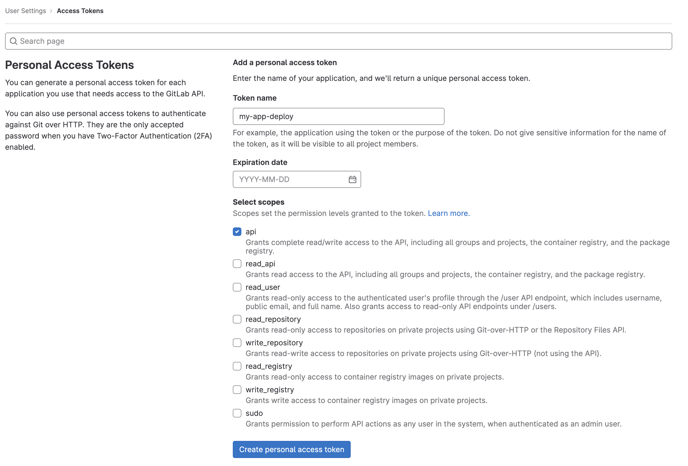Select the read_registry scope checkbox
The image size is (688, 466).
(237, 366)
